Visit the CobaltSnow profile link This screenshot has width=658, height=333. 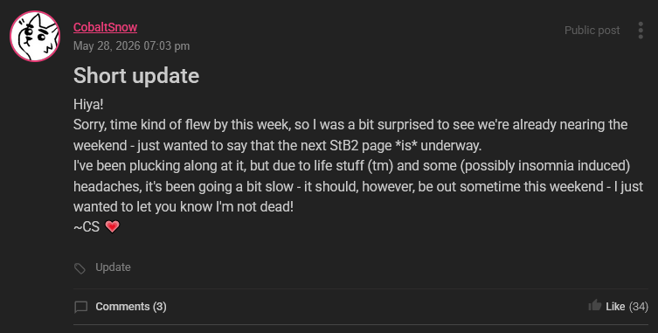tap(106, 27)
